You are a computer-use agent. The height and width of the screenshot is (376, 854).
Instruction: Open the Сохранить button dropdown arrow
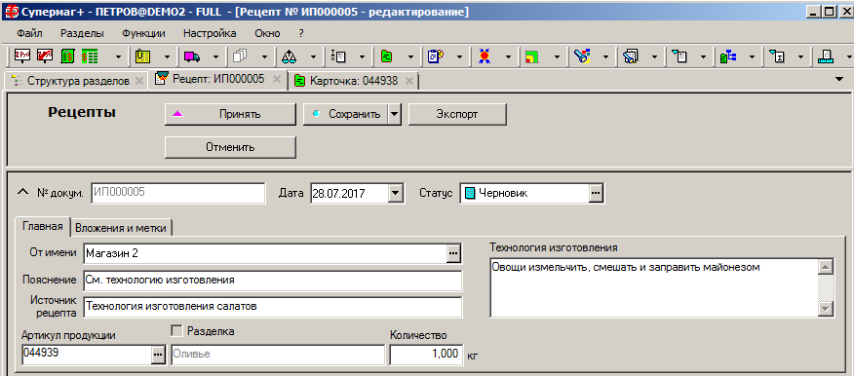tap(395, 114)
